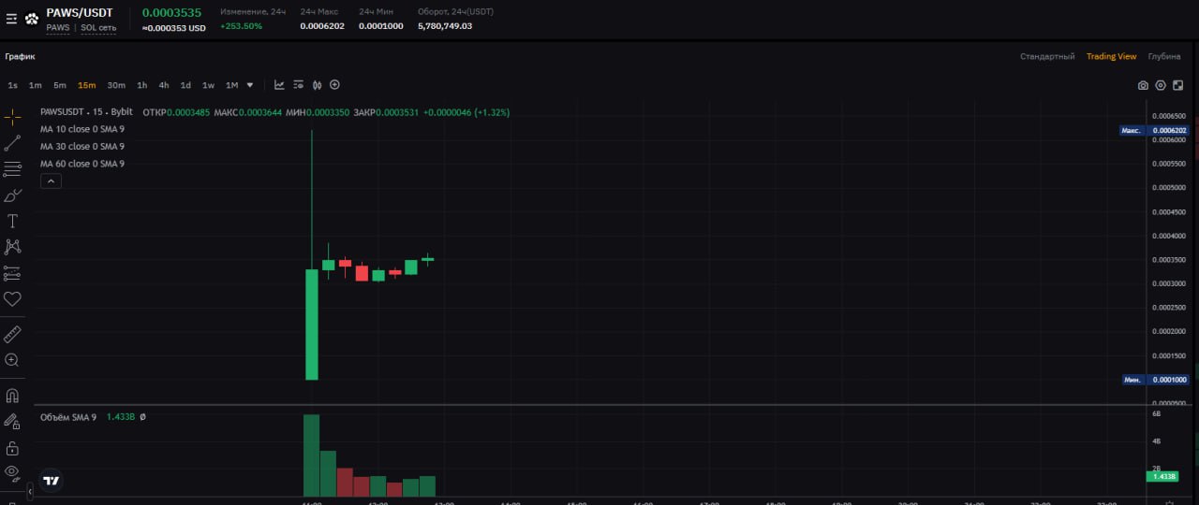
Task: Toggle magnet mode for drawings
Action: tap(12, 396)
